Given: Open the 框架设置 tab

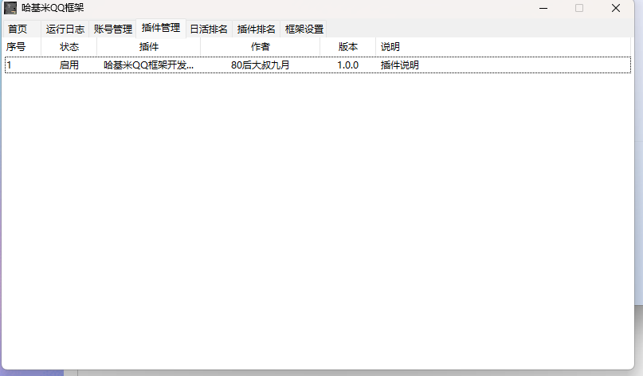Looking at the screenshot, I should tap(304, 29).
